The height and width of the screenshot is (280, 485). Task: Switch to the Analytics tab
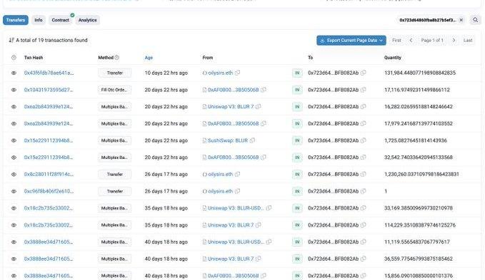[x=88, y=20]
